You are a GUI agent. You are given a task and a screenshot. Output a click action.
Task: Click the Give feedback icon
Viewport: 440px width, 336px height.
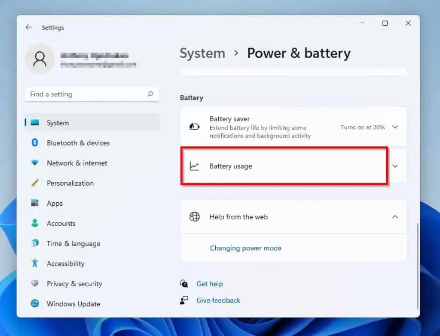pos(183,300)
